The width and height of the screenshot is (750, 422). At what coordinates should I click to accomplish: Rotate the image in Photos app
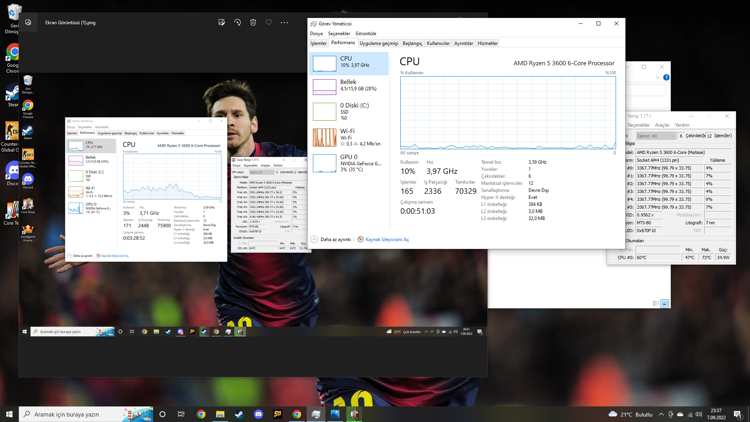[237, 22]
